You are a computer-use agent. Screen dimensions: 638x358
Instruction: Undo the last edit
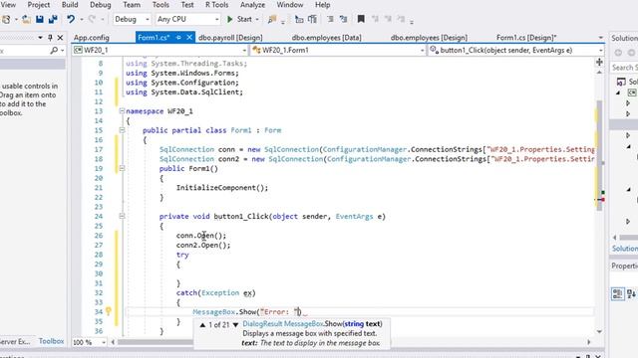(x=71, y=19)
